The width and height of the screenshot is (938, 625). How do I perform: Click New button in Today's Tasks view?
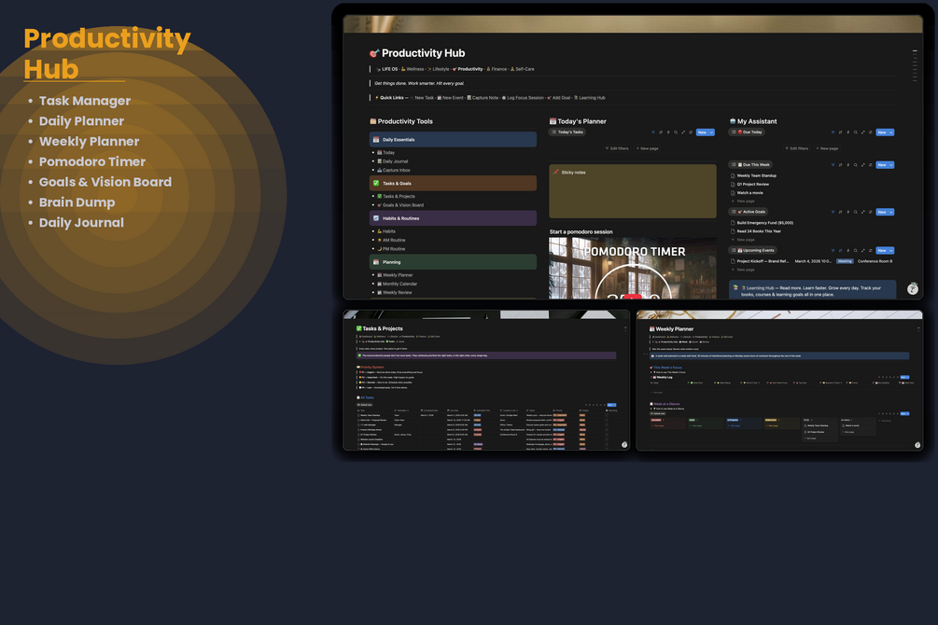pyautogui.click(x=702, y=132)
